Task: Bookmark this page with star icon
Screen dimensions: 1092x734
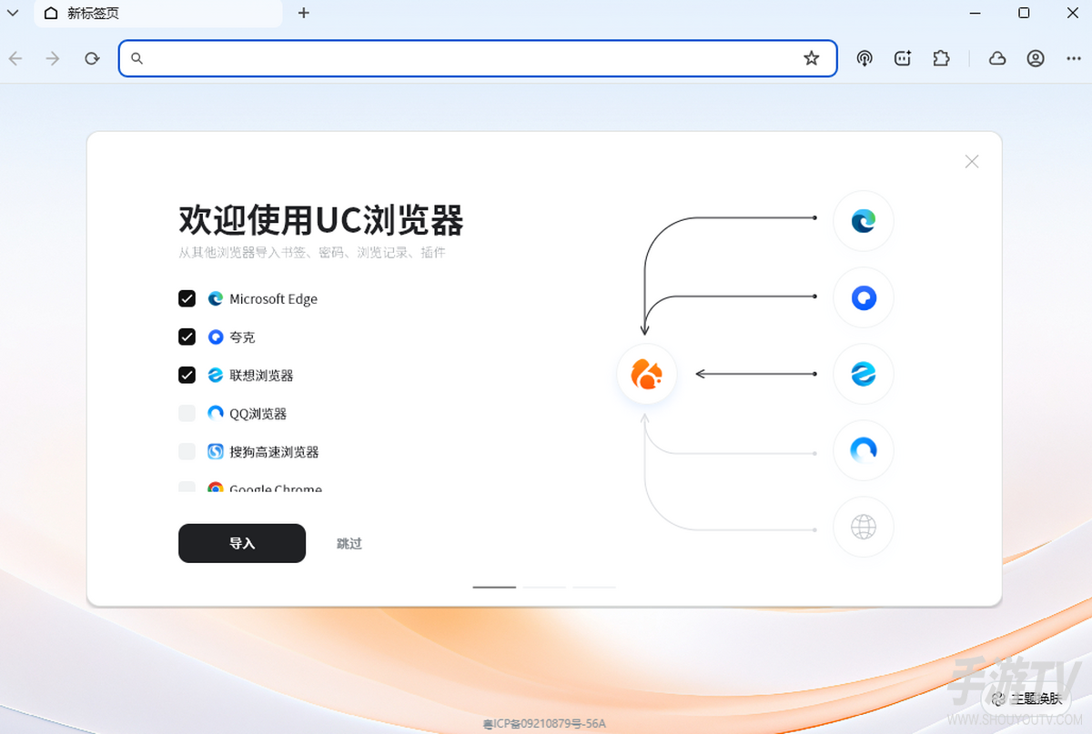Action: click(x=812, y=58)
